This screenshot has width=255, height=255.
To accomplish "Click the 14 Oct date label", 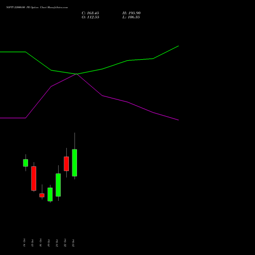I will pyautogui.click(x=24, y=243).
